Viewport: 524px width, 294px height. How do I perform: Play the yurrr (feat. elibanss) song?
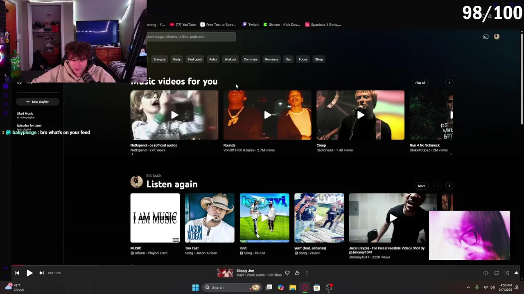point(319,218)
